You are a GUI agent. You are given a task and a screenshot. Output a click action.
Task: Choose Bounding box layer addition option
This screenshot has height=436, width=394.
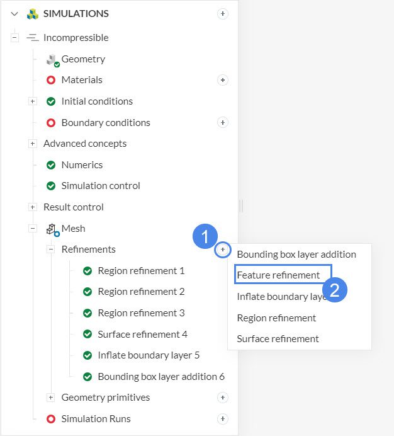296,255
